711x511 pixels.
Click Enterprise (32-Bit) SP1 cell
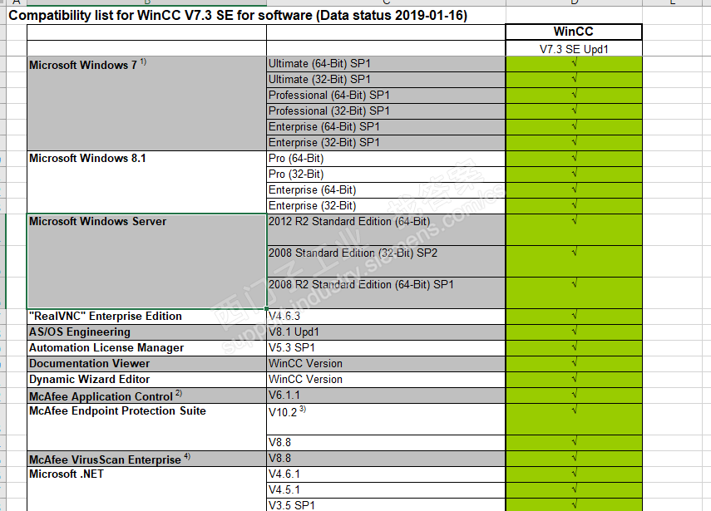386,143
